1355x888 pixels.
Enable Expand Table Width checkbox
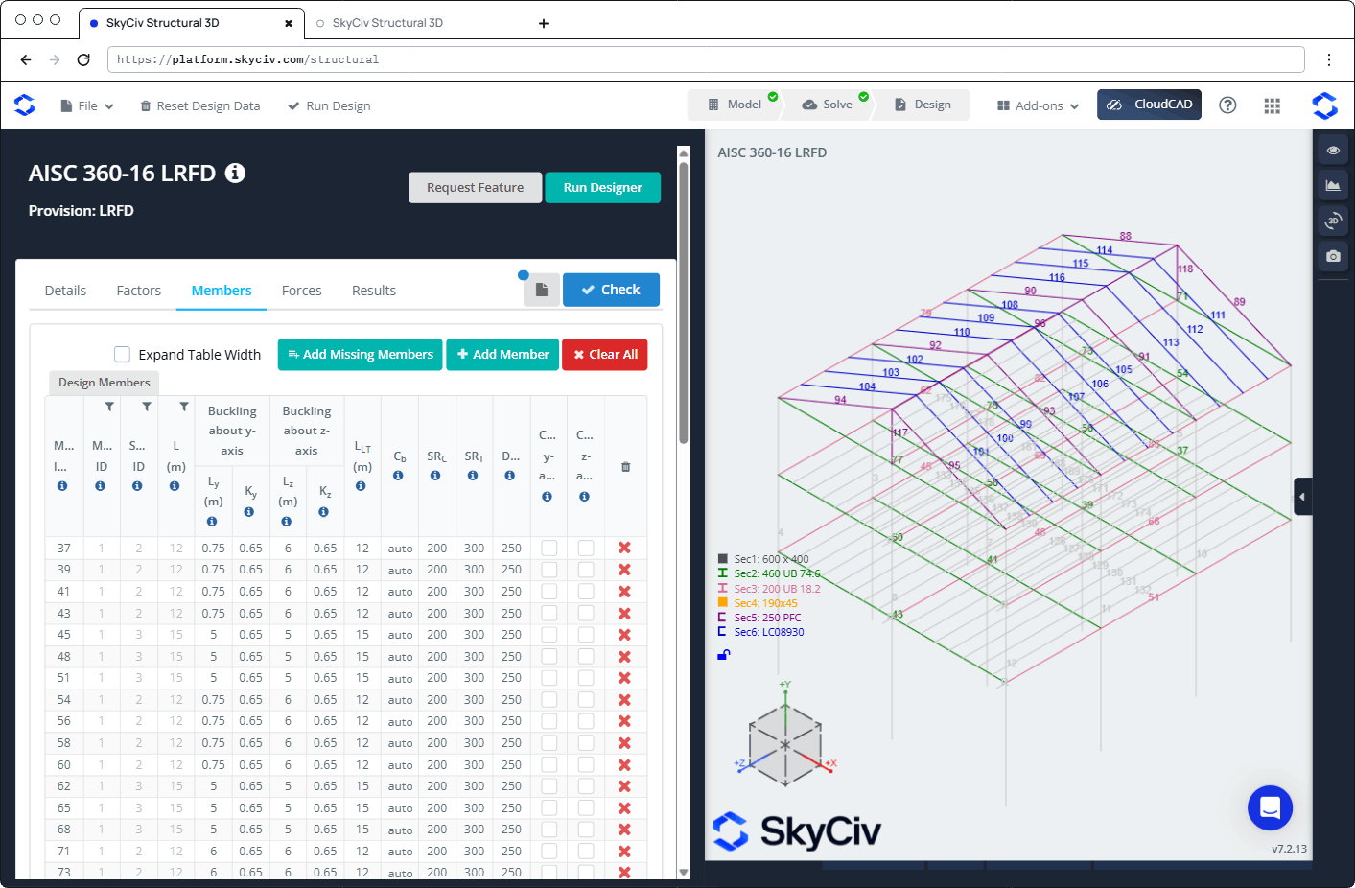(122, 354)
